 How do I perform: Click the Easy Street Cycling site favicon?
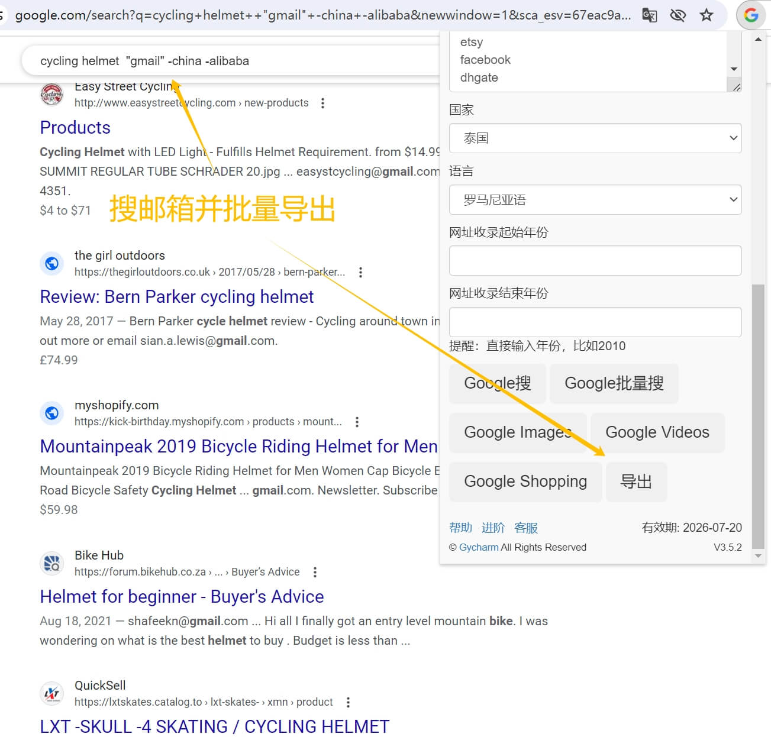coord(51,94)
